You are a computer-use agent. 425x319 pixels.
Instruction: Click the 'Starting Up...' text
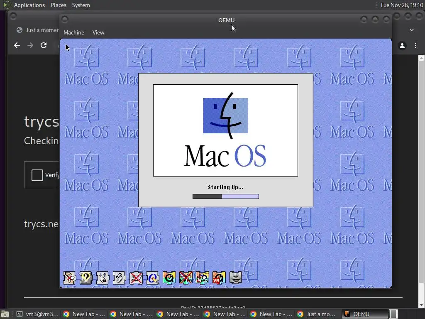pos(225,187)
